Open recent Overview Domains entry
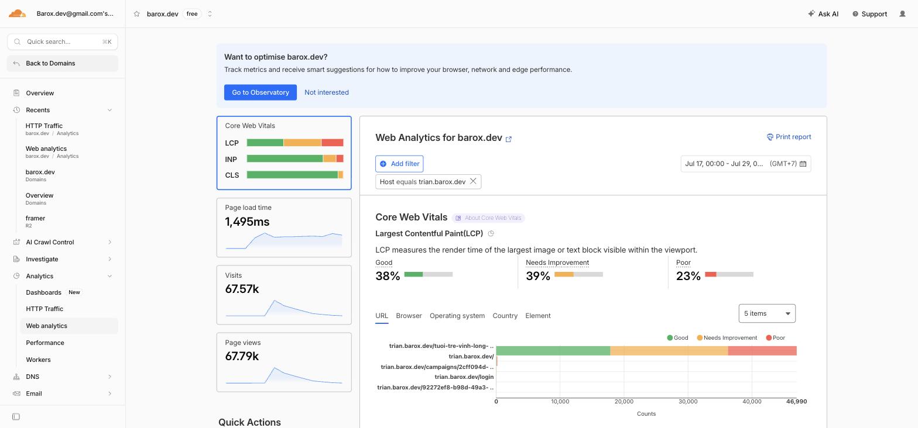Screen dimensions: 918x428 39,199
